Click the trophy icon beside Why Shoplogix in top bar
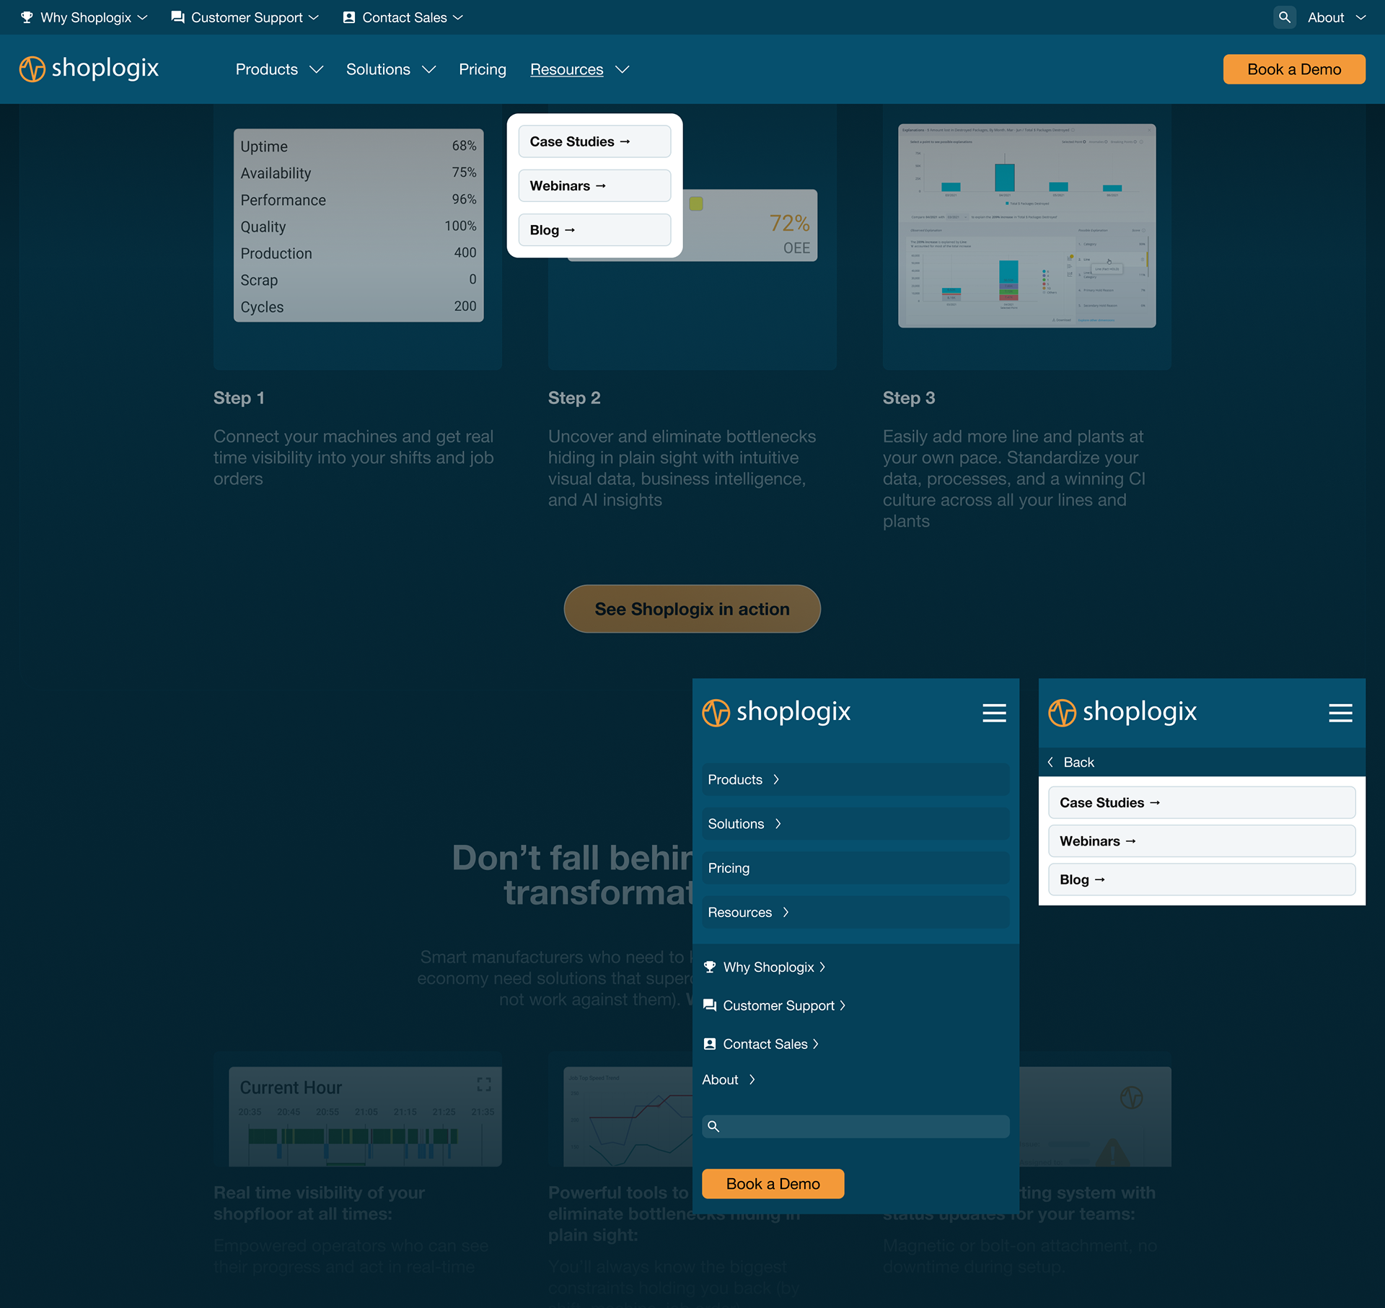Screen dimensions: 1385x1308 [27, 17]
